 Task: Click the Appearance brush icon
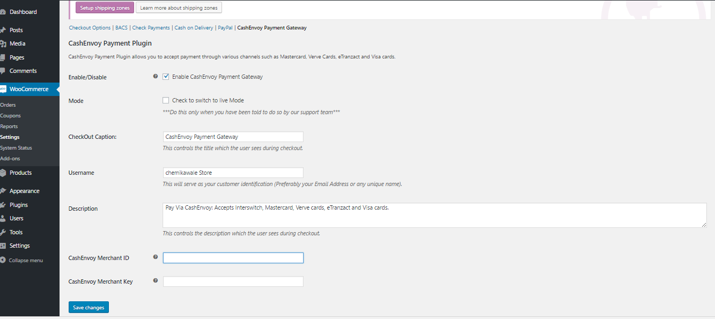click(3, 191)
